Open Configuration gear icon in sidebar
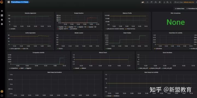 pyautogui.click(x=2, y=24)
